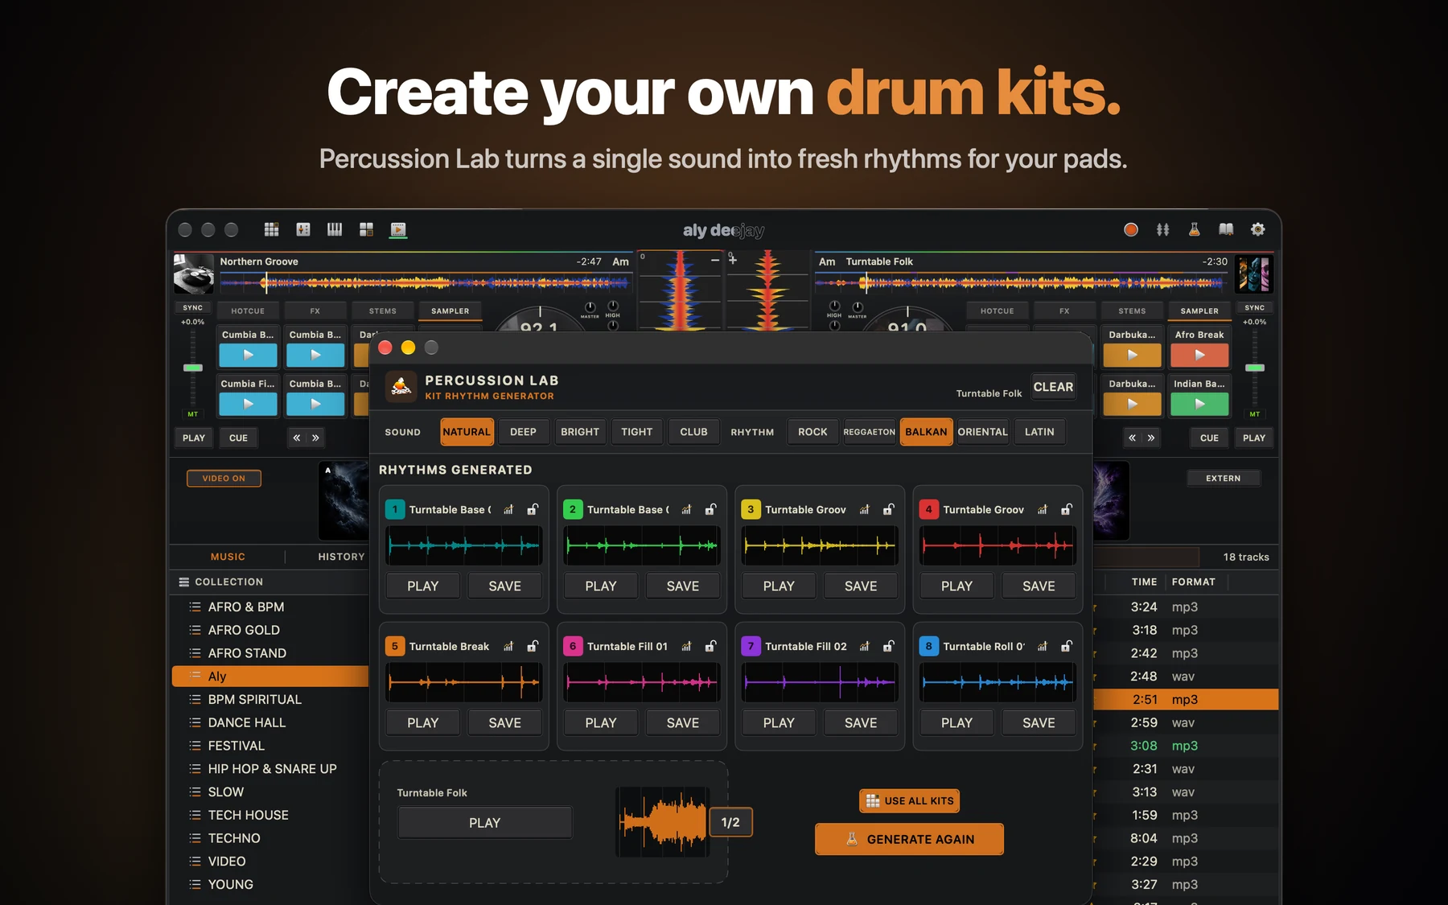The height and width of the screenshot is (905, 1448).
Task: Start recording with the orange record icon
Action: (x=1131, y=230)
